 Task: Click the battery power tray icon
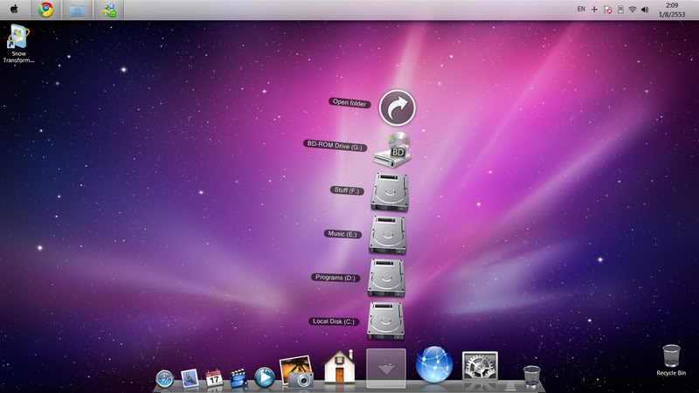point(620,10)
